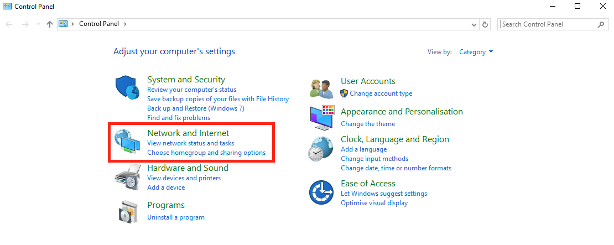614x245 pixels.
Task: Click View network status and tasks
Action: 191,143
